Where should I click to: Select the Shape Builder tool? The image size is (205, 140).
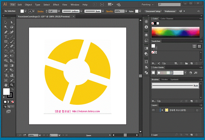click(x=6, y=60)
